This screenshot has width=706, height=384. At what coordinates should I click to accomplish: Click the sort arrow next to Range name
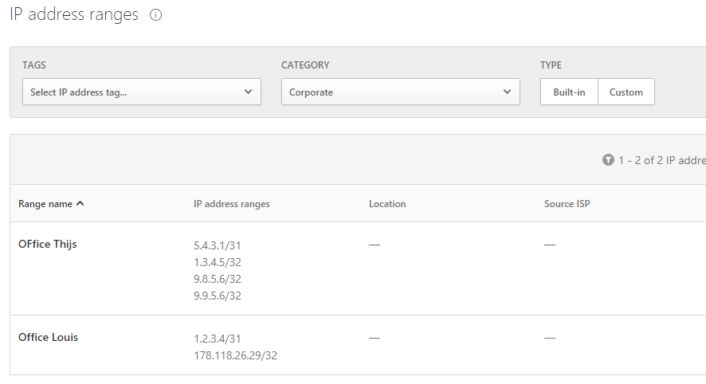tap(80, 204)
